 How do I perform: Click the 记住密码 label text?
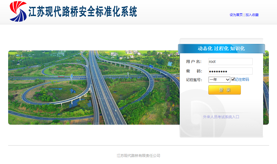pyautogui.click(x=242, y=80)
